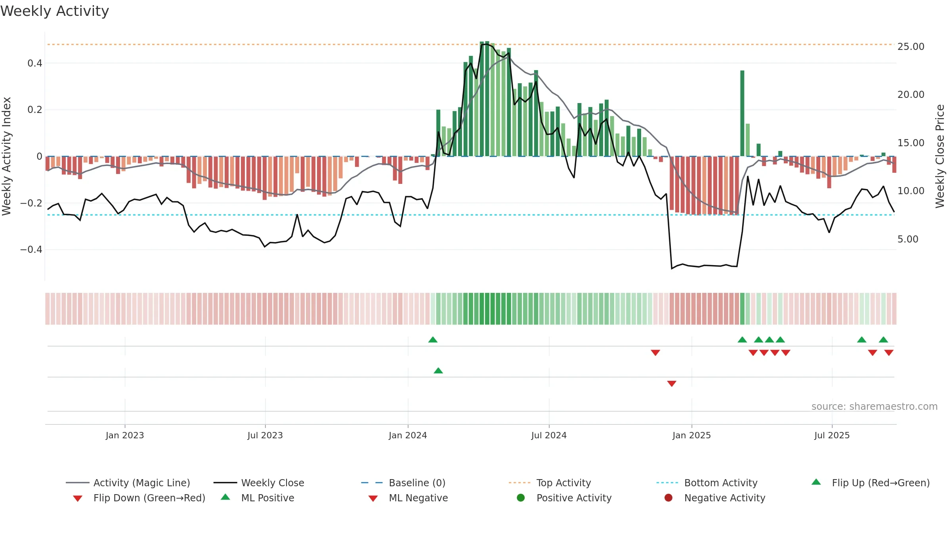This screenshot has height=535, width=951.
Task: Hide the Top Activity legend series
Action: (x=550, y=483)
